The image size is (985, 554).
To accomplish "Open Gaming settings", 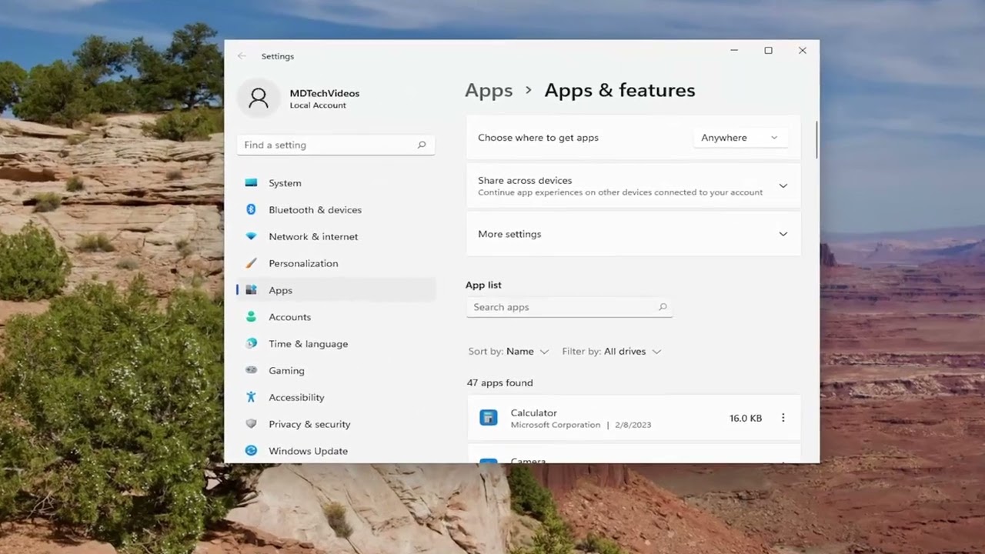I will [x=336, y=370].
